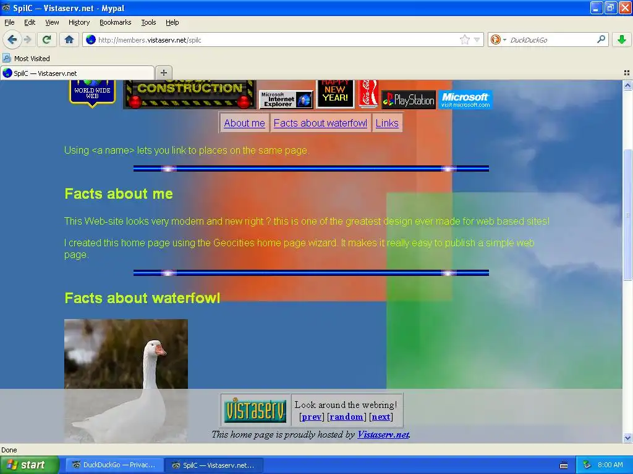633x474 pixels.
Task: Go to the next webring site
Action: [x=381, y=417]
